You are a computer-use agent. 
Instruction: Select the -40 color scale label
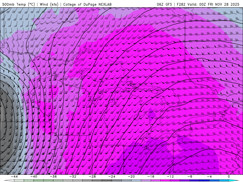pyautogui.click(x=34, y=177)
